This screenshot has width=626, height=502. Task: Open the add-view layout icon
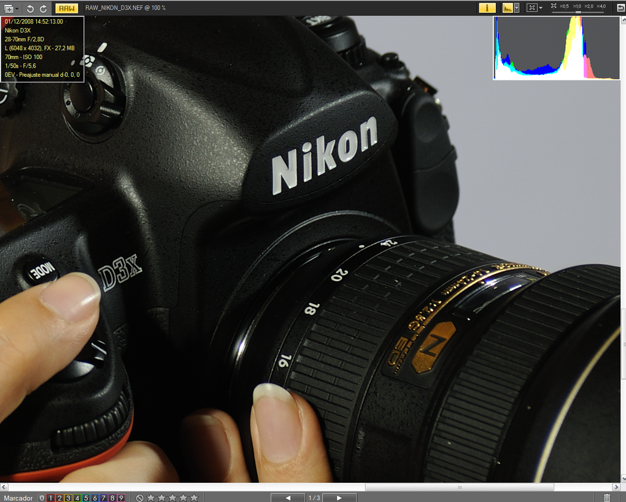(8, 9)
